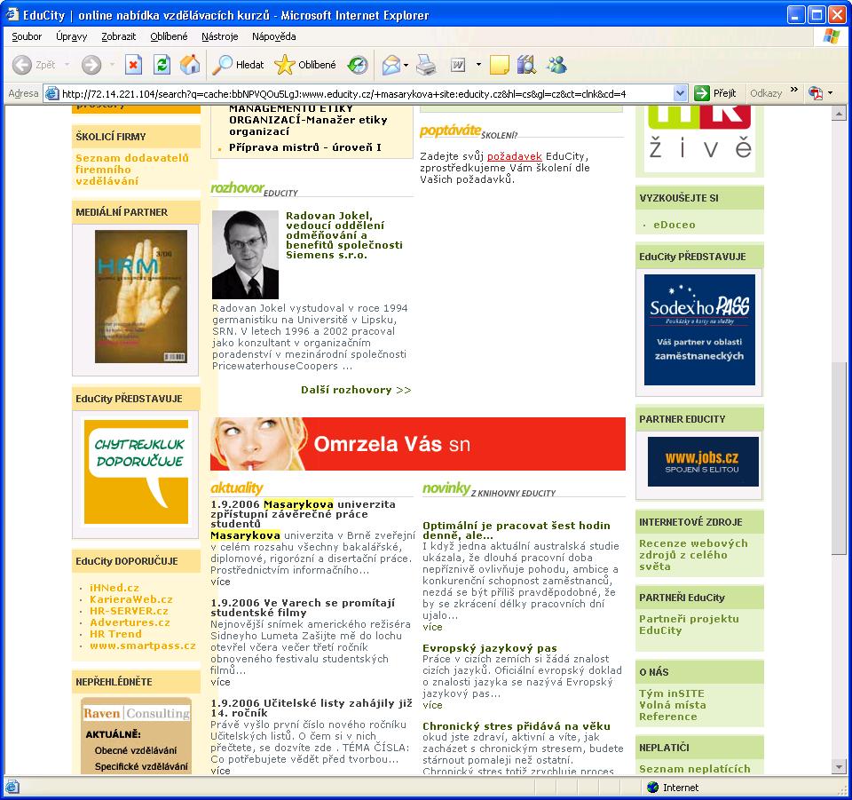
Task: Open the address bar URL dropdown
Action: point(681,93)
